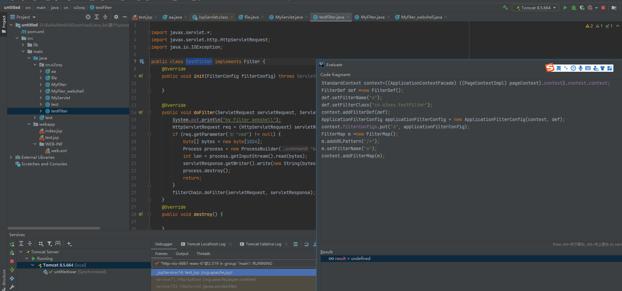622x291 pixels.
Task: Click the inspections widget collapse chevron
Action: click(x=618, y=26)
